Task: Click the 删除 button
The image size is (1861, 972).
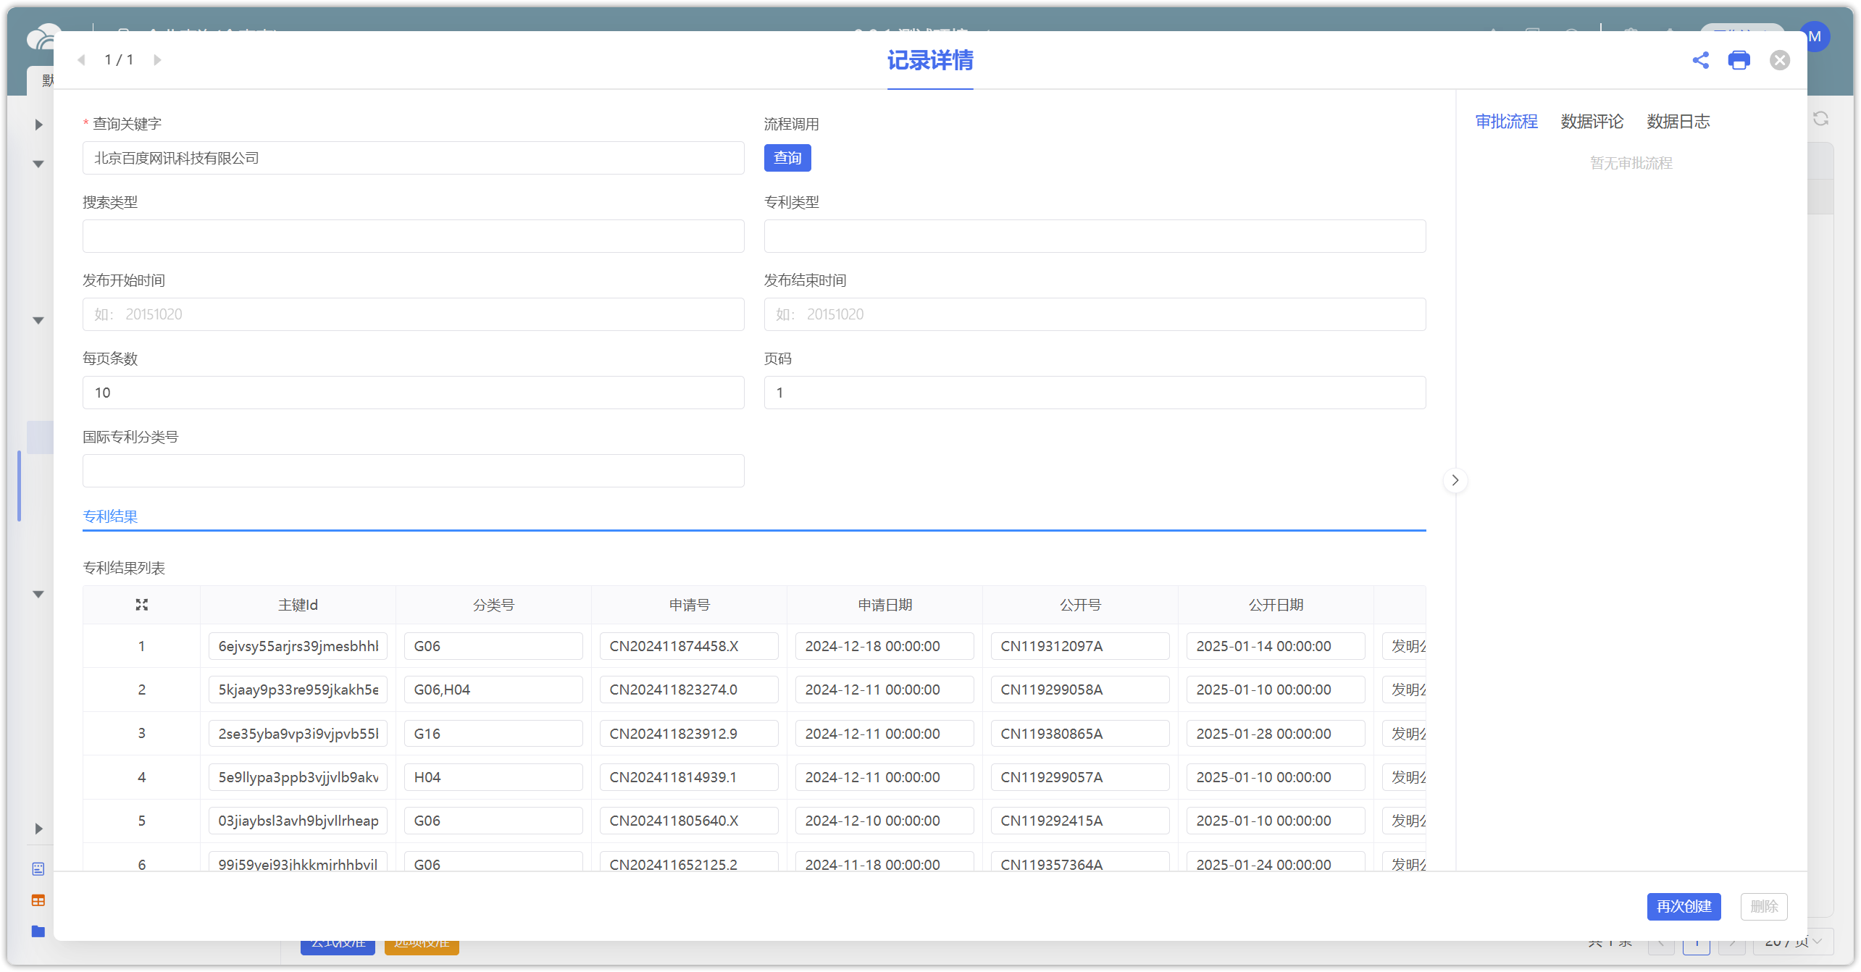Action: [1763, 907]
